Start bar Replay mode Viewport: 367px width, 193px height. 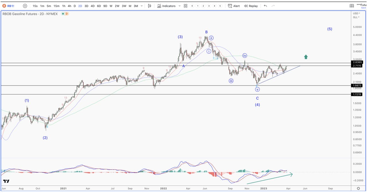click(251, 6)
